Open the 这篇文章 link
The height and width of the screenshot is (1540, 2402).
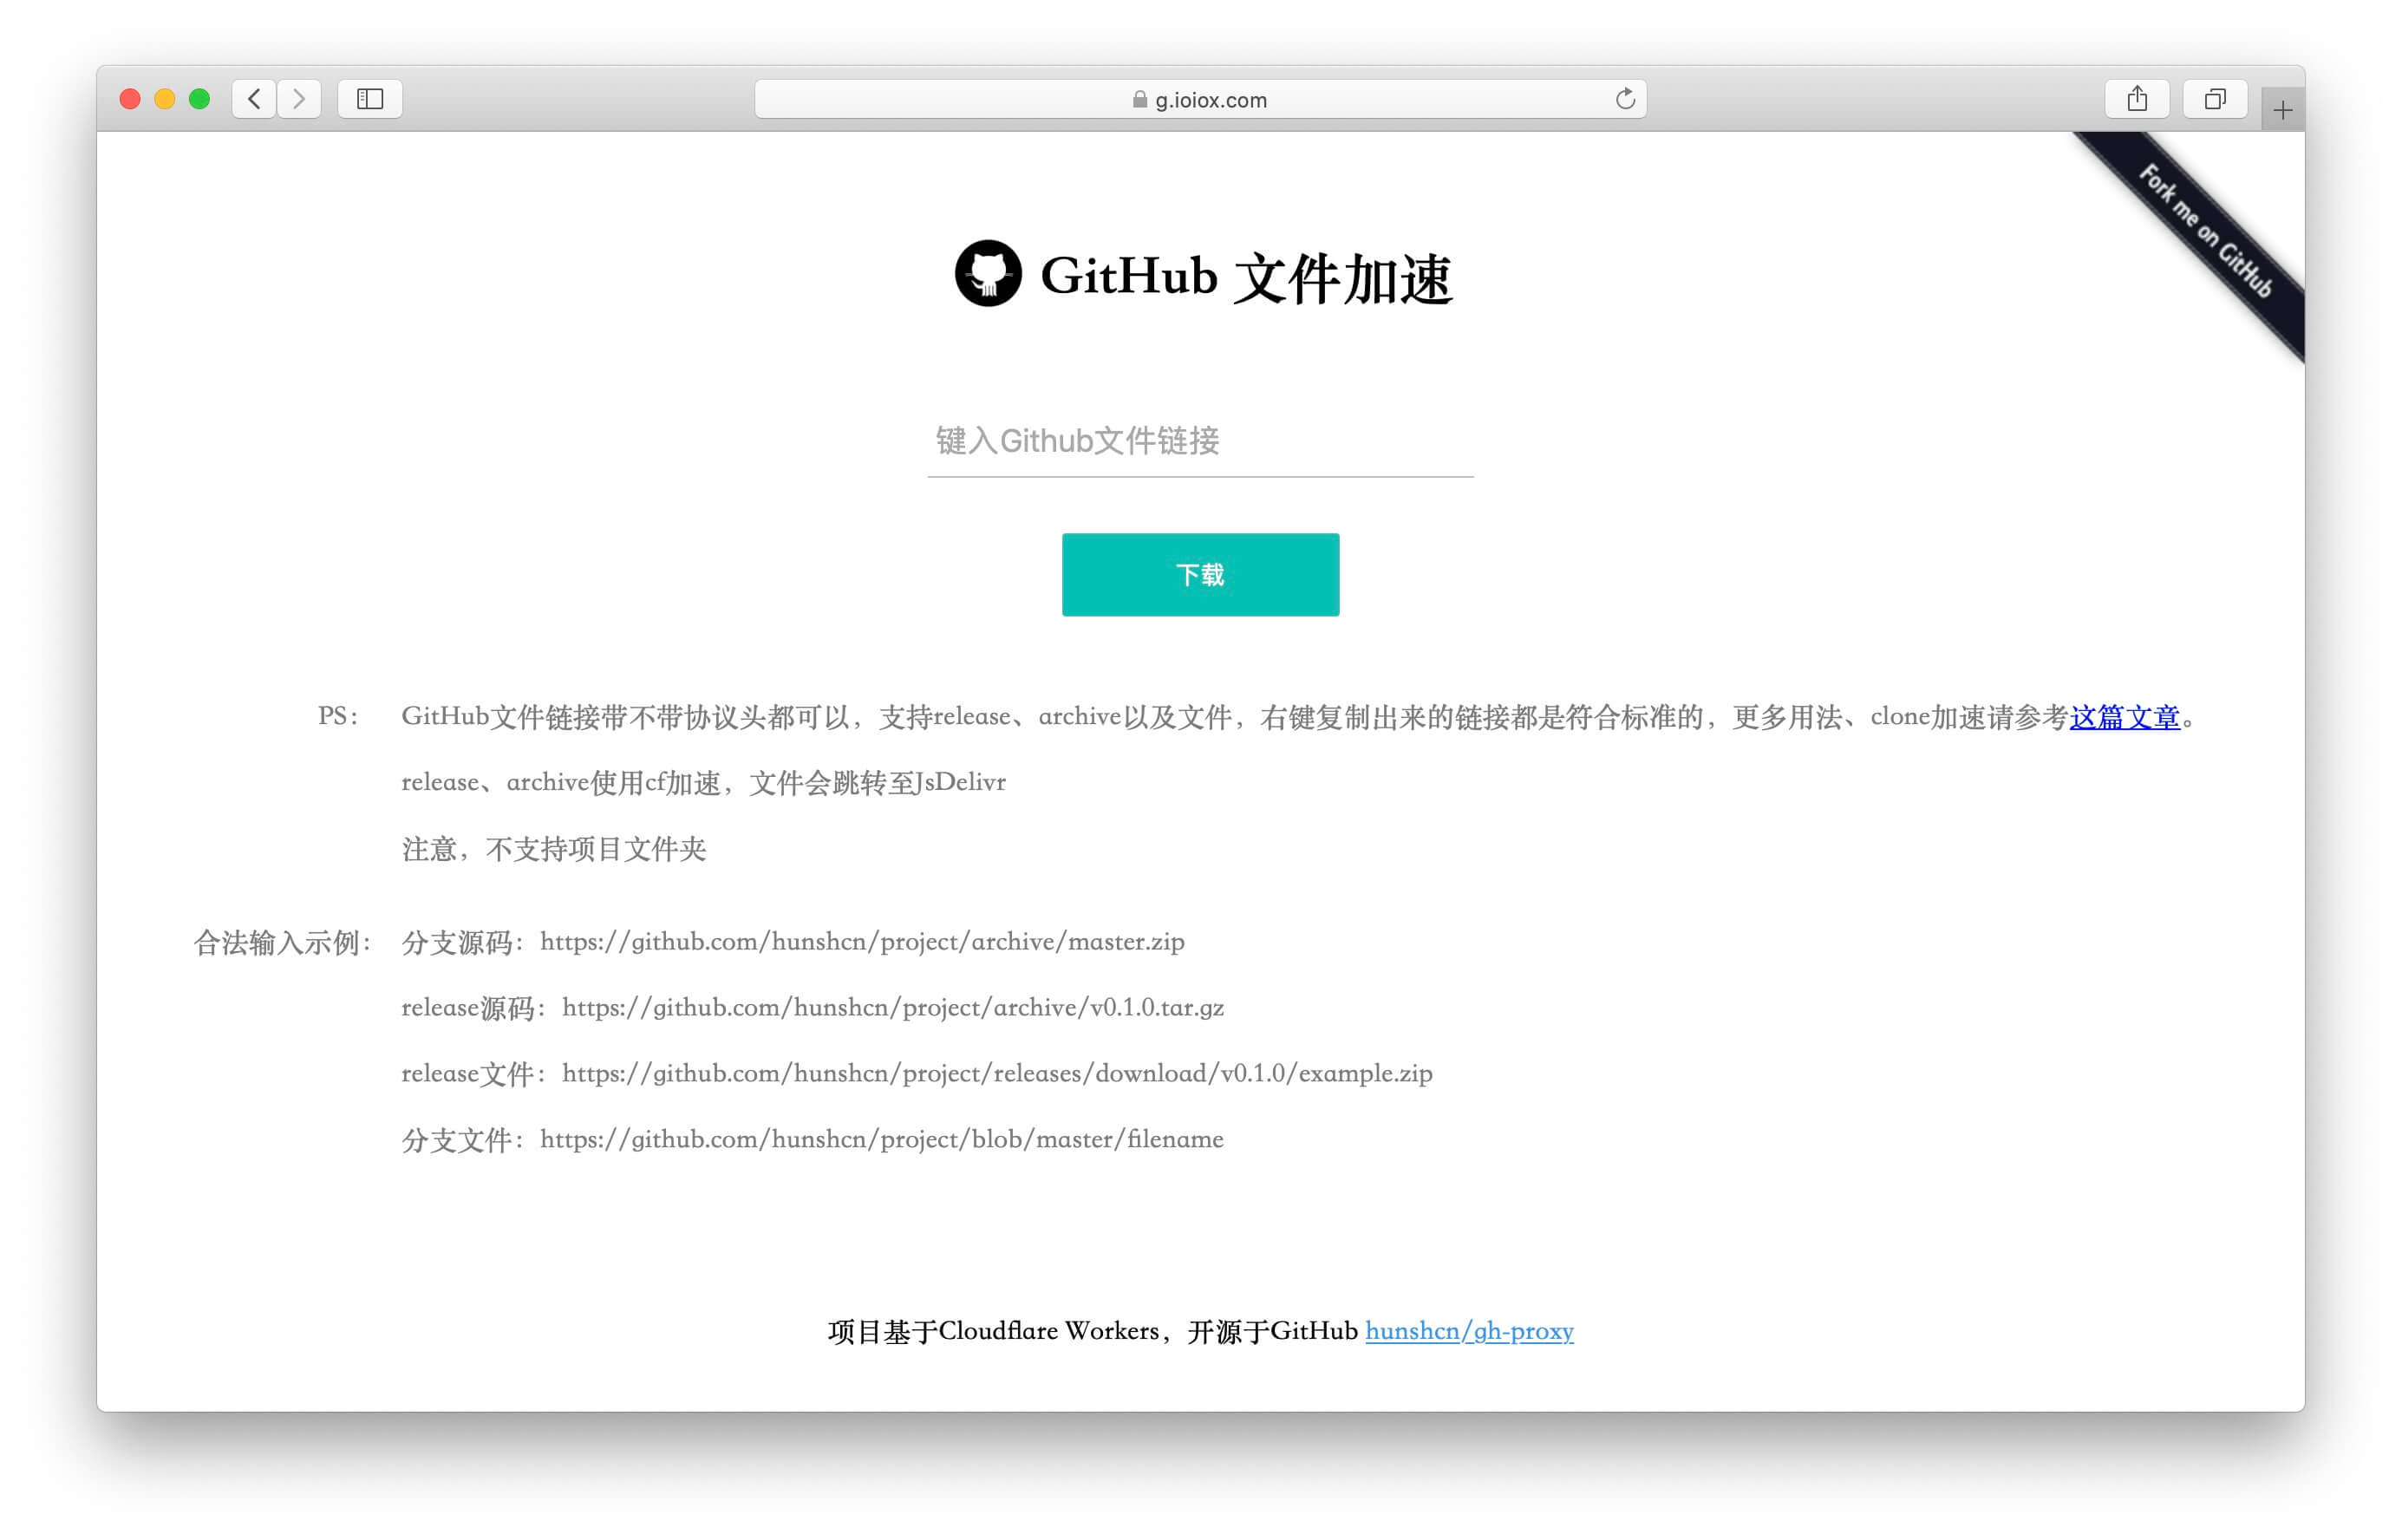click(2124, 717)
